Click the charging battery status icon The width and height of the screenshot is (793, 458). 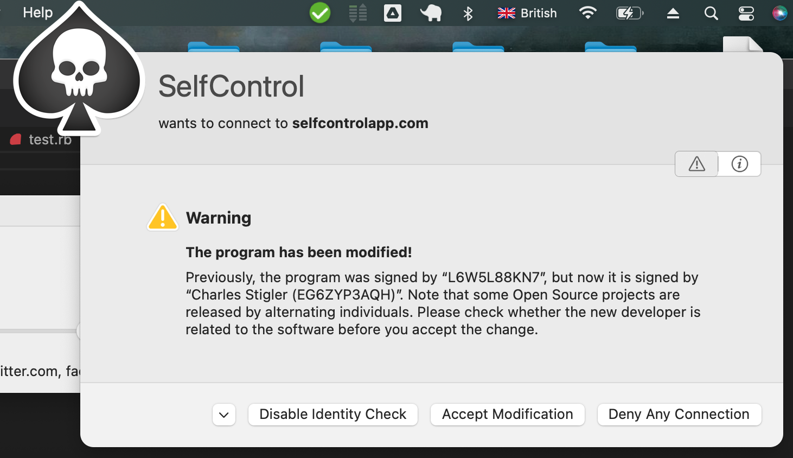tap(629, 12)
